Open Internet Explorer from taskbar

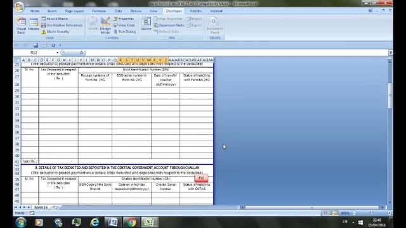pyautogui.click(x=95, y=222)
